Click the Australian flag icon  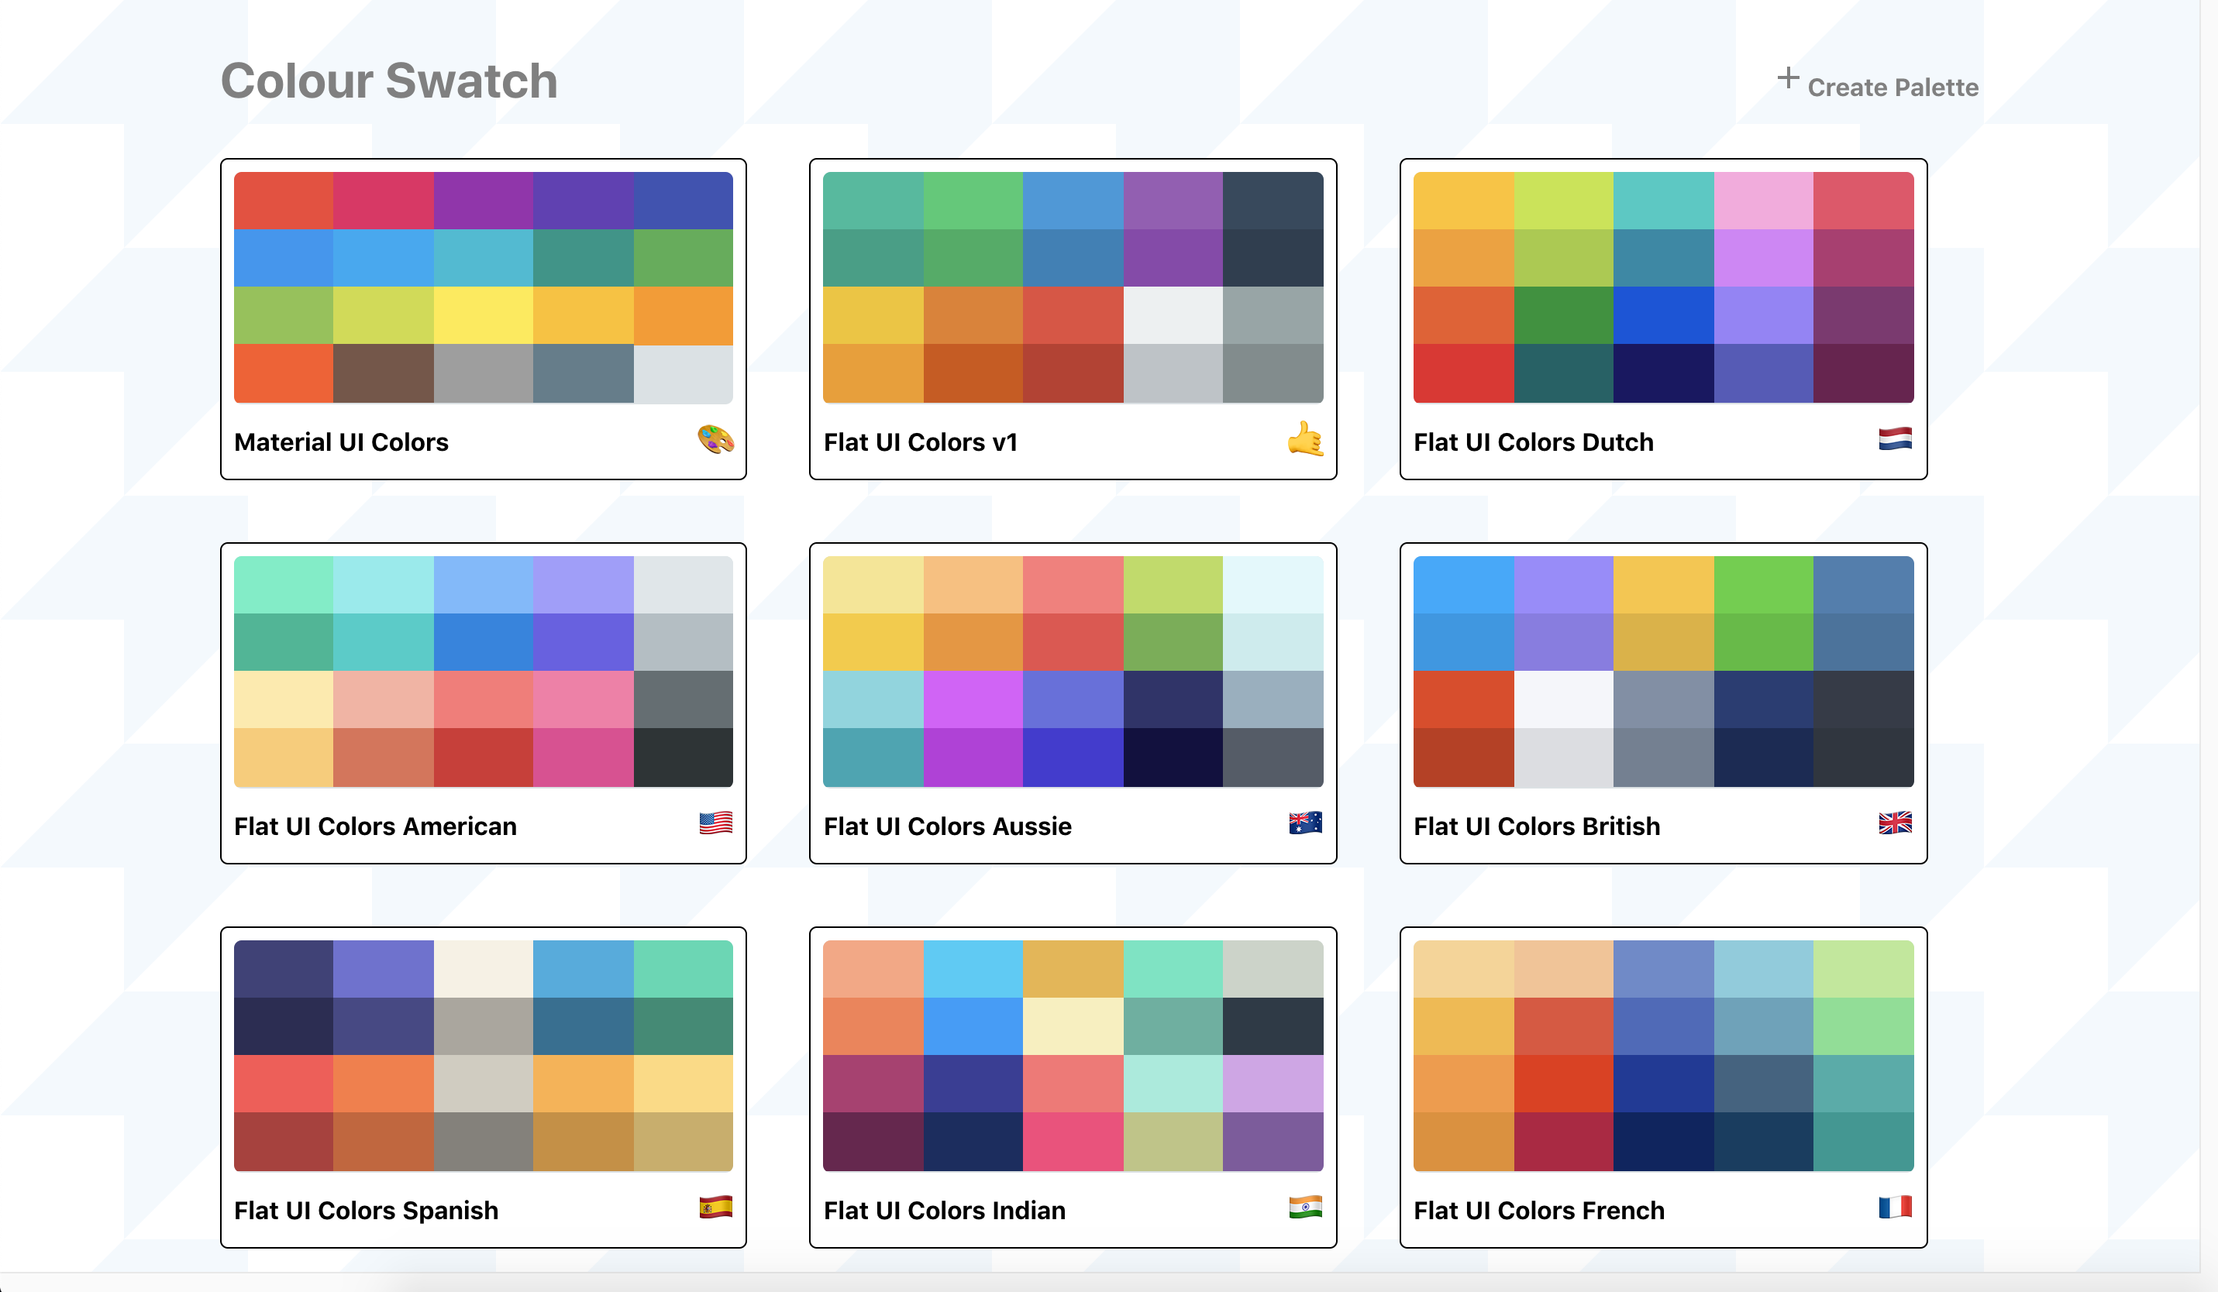pos(1305,823)
